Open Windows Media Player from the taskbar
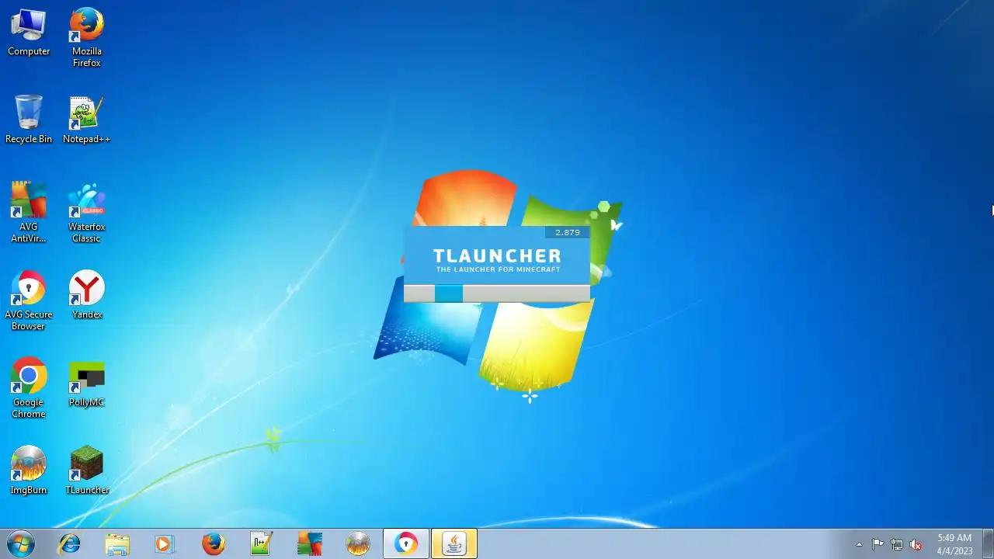994x559 pixels. point(165,544)
